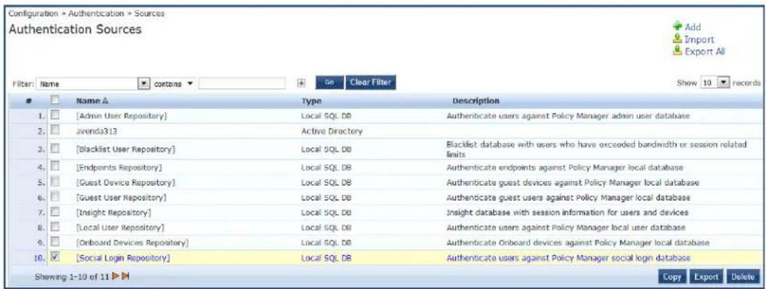Open [Insight Repository] entry
The width and height of the screenshot is (766, 289).
pyautogui.click(x=113, y=213)
